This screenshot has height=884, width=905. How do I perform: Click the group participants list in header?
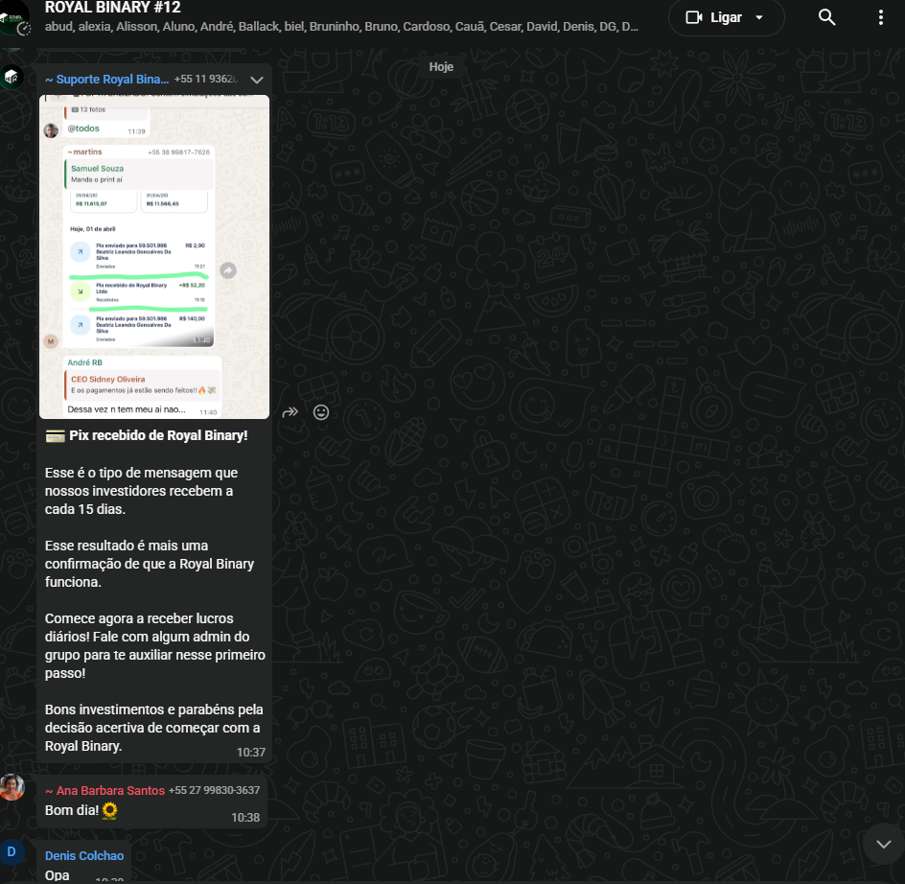coord(341,27)
